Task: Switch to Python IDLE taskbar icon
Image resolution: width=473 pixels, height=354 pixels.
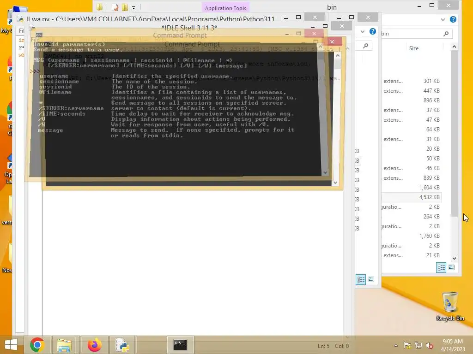Action: click(x=122, y=345)
